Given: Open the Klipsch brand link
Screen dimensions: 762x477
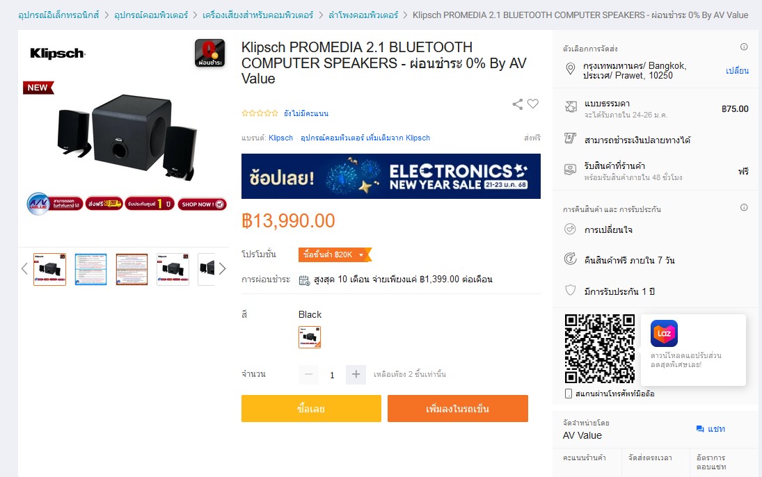Looking at the screenshot, I should point(281,138).
